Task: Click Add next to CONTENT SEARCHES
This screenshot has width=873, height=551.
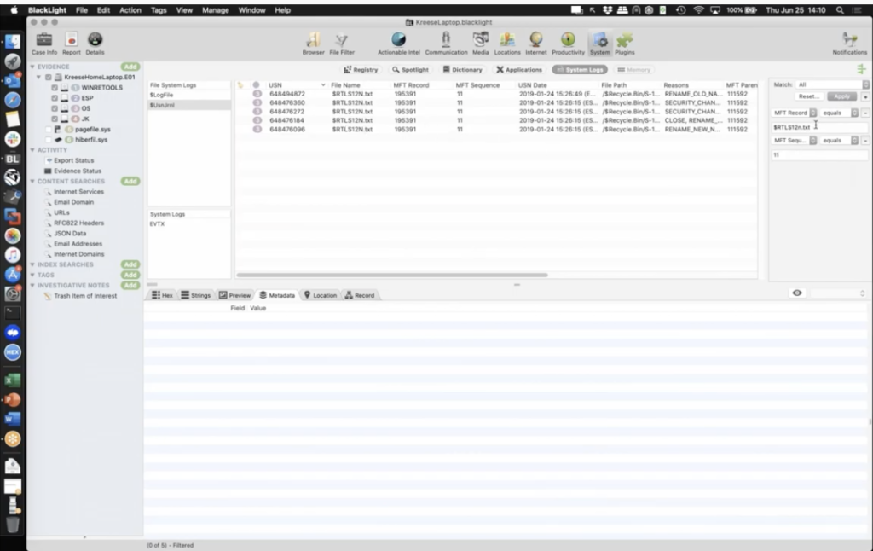Action: click(x=130, y=182)
